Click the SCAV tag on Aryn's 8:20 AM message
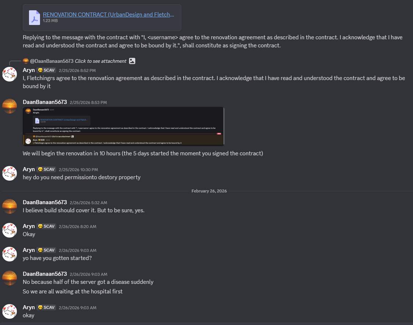Image resolution: width=413 pixels, height=325 pixels. point(47,226)
